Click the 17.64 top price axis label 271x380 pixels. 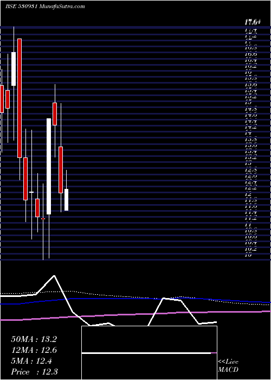253,23
